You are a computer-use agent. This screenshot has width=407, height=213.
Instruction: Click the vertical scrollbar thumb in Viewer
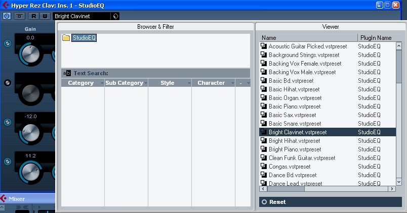[399, 66]
